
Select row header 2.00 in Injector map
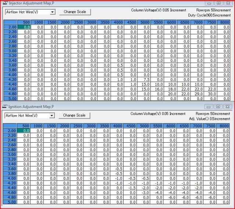click(10, 27)
